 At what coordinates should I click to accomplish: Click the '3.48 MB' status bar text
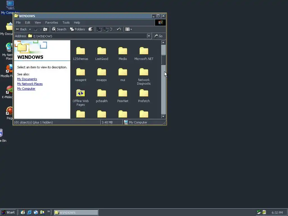[x=107, y=122]
